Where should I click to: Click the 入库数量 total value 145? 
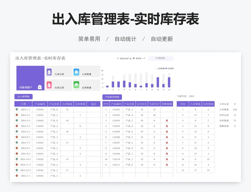pyautogui.click(x=235, y=110)
